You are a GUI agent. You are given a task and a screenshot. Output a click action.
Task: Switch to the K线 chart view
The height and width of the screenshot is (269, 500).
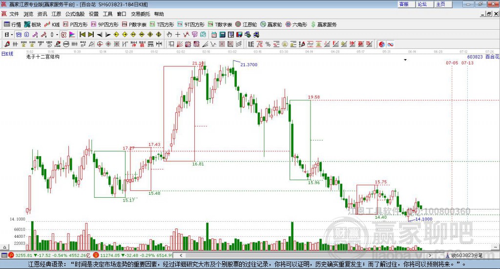(x=52, y=24)
